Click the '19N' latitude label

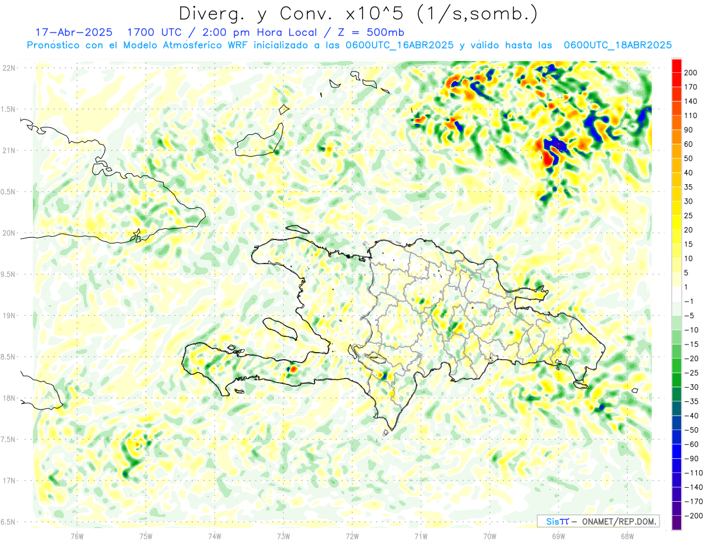click(8, 316)
